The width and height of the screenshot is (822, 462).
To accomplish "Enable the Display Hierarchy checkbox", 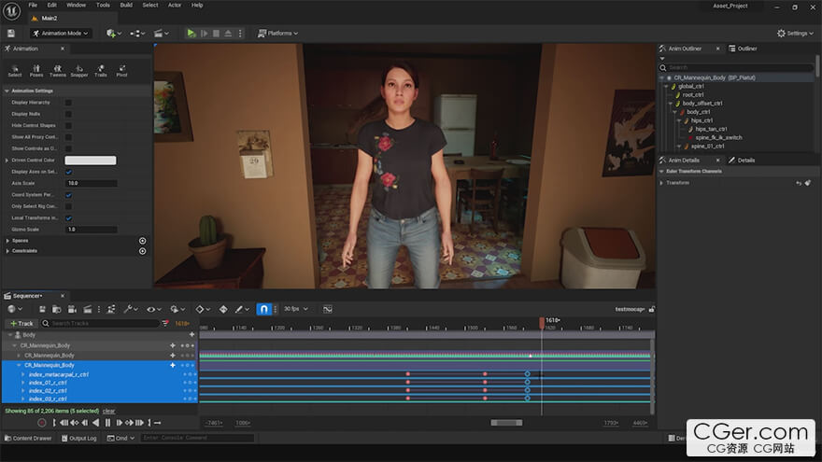I will point(68,102).
